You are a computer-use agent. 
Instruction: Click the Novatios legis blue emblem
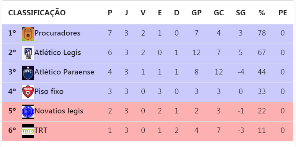click(28, 111)
